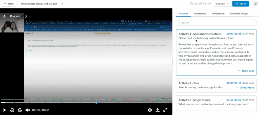
Task: Go to next participant with right arrow
Action: [26, 16]
